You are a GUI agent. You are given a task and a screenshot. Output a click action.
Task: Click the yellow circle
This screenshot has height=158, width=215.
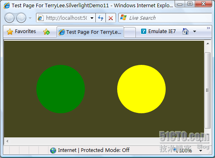tap(141, 89)
